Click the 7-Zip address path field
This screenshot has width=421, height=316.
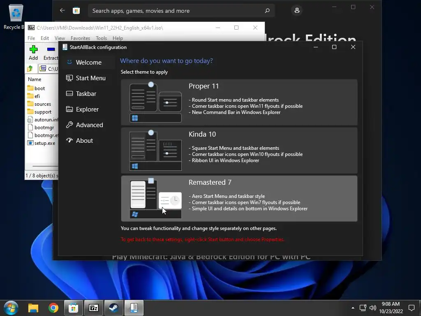(x=49, y=69)
